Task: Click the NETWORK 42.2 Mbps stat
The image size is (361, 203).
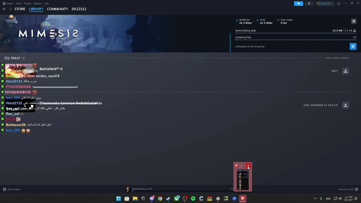Action: pos(244,21)
